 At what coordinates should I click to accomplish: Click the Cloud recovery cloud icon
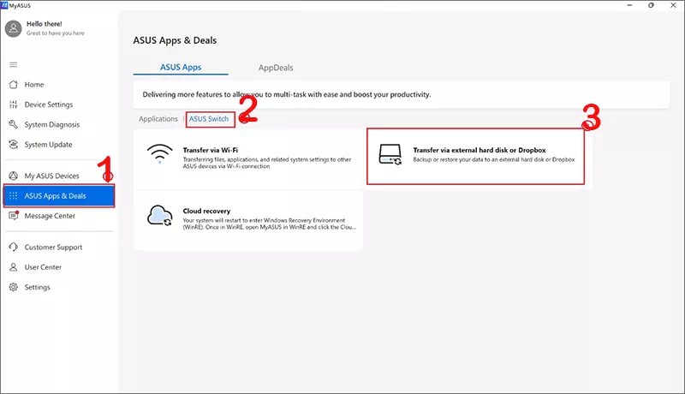(x=160, y=215)
